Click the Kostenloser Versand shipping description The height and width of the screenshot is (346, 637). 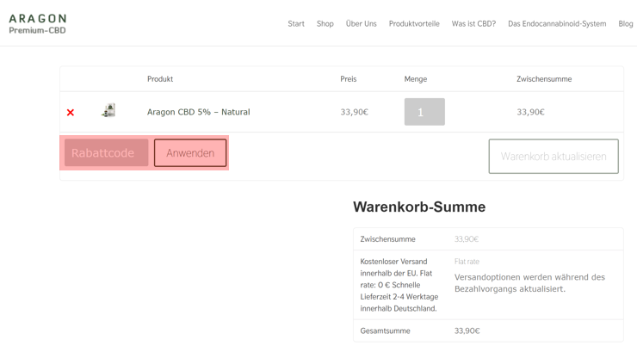point(399,285)
